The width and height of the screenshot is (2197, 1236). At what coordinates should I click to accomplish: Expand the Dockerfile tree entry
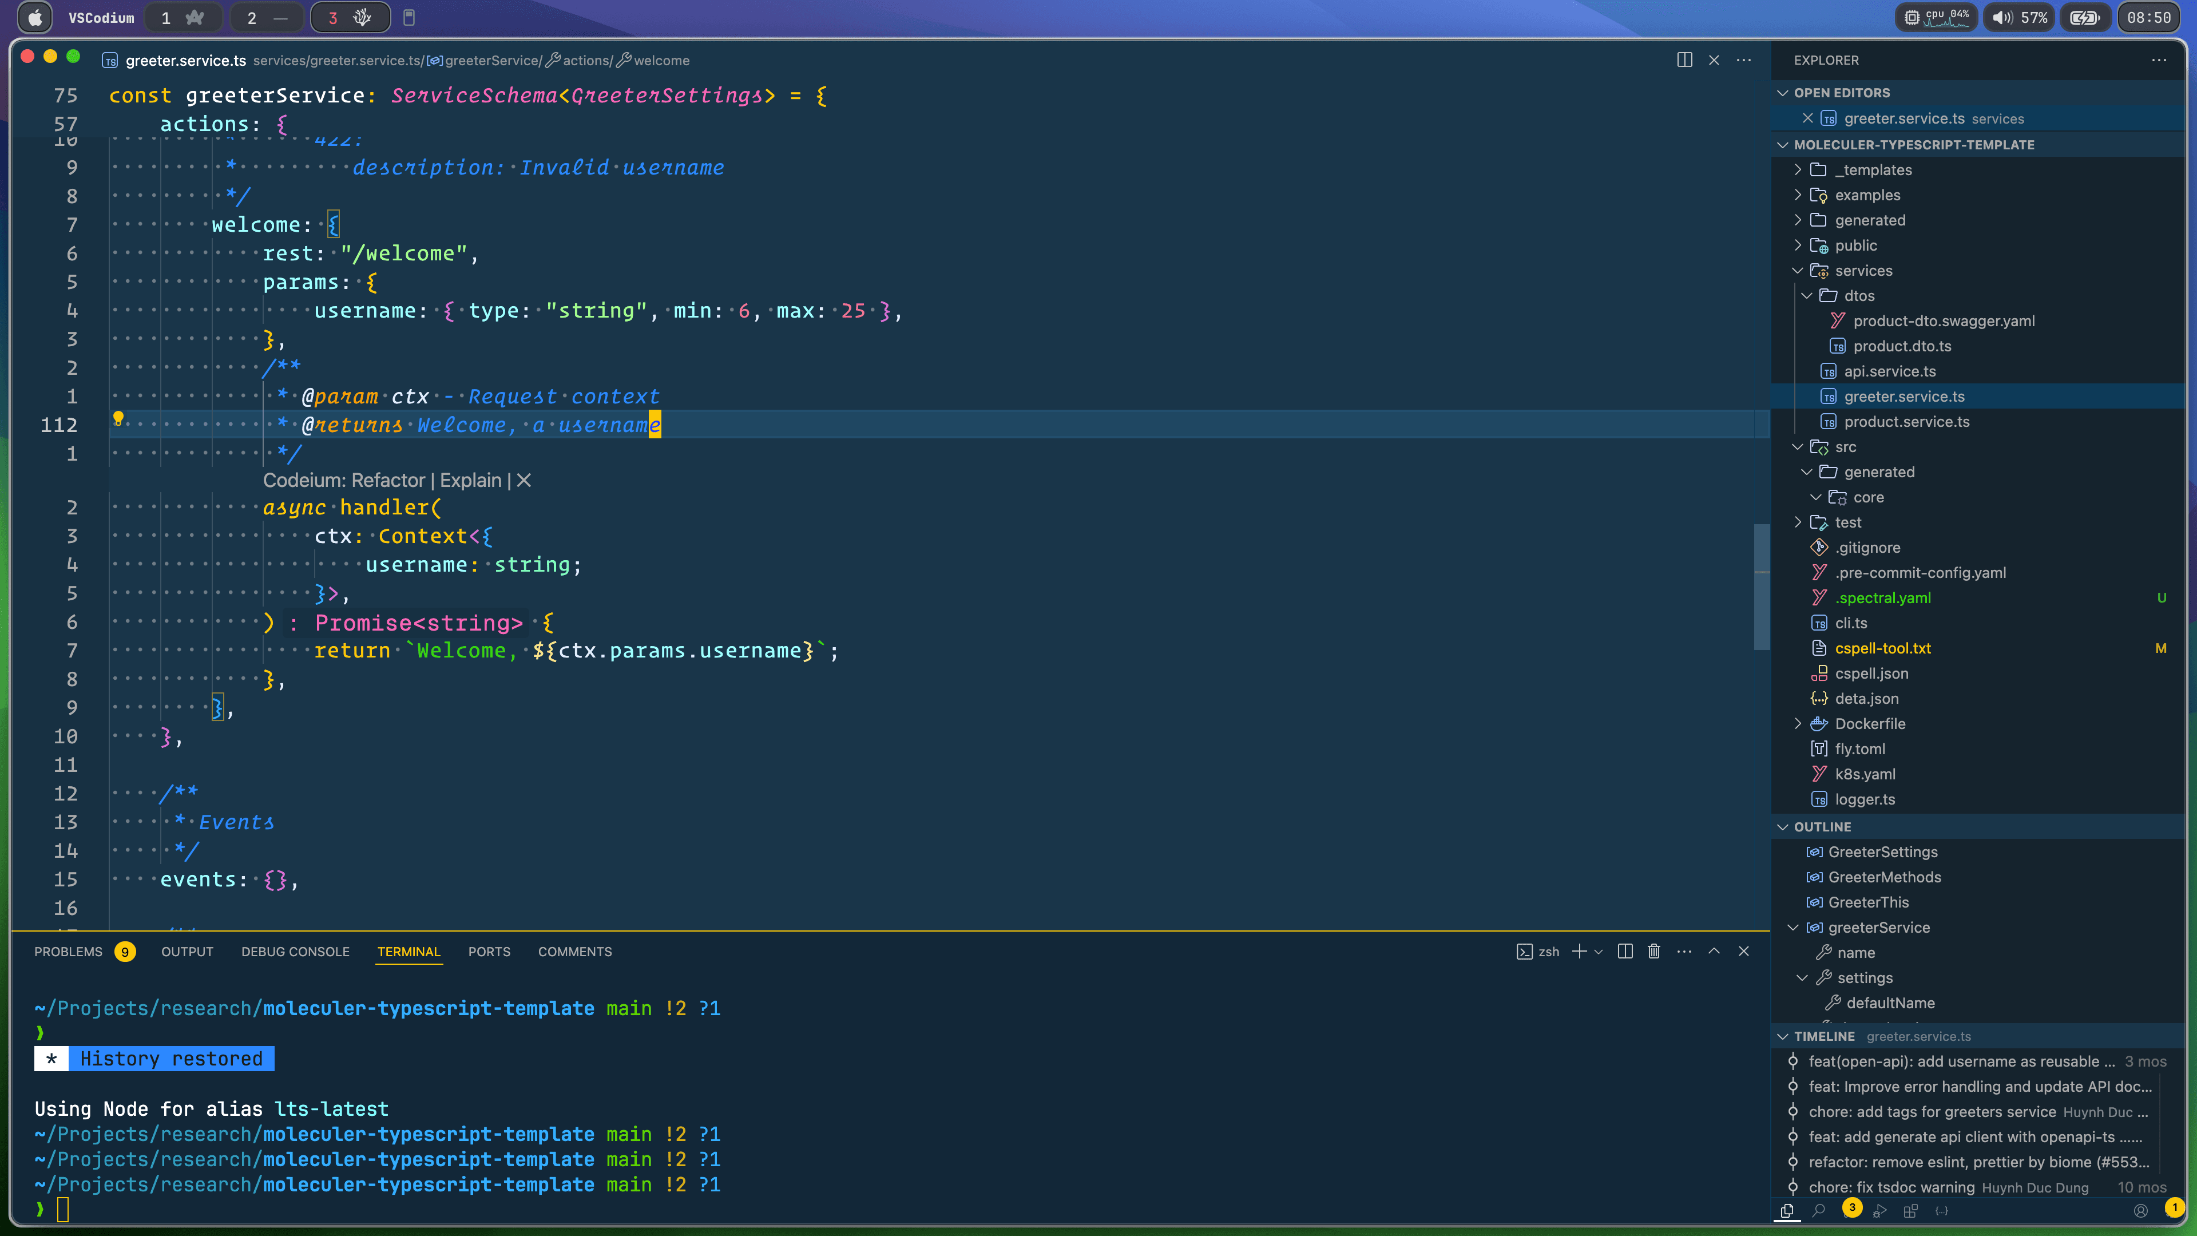(1798, 723)
